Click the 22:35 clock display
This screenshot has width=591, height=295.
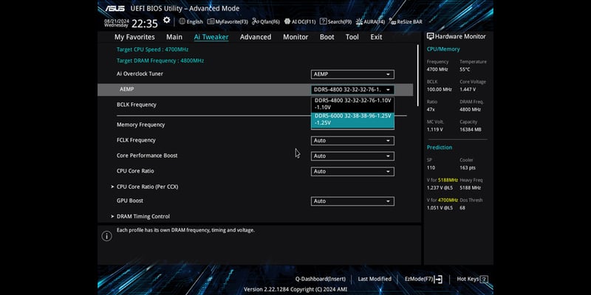(x=145, y=24)
